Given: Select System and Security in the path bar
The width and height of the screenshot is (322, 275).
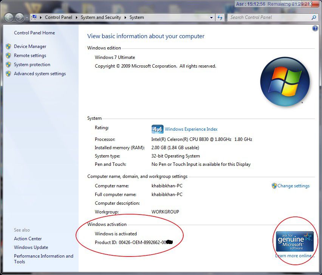Looking at the screenshot, I should (101, 17).
